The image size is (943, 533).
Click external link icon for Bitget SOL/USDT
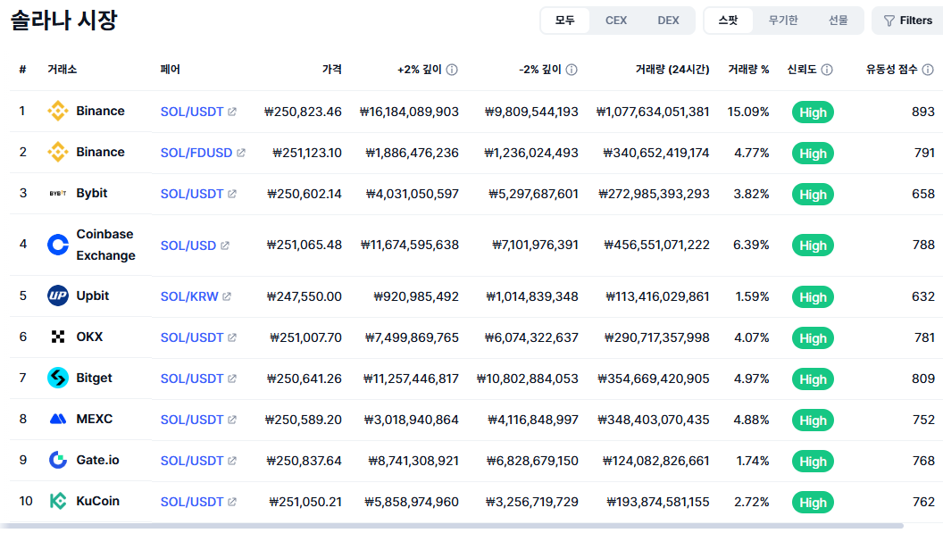pyautogui.click(x=232, y=379)
